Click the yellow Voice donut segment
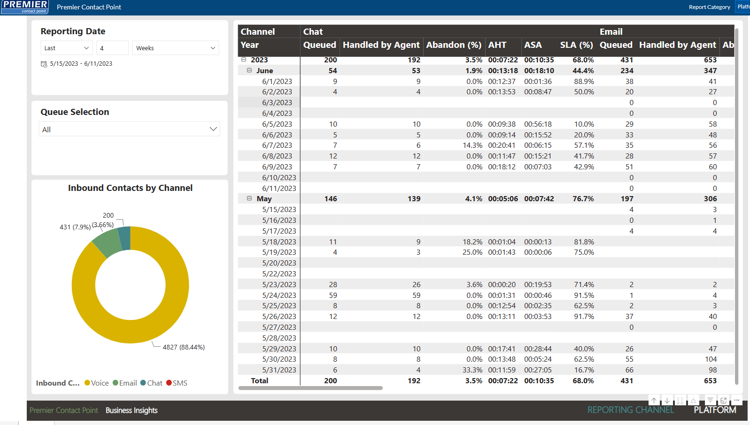This screenshot has width=750, height=425. (176, 291)
